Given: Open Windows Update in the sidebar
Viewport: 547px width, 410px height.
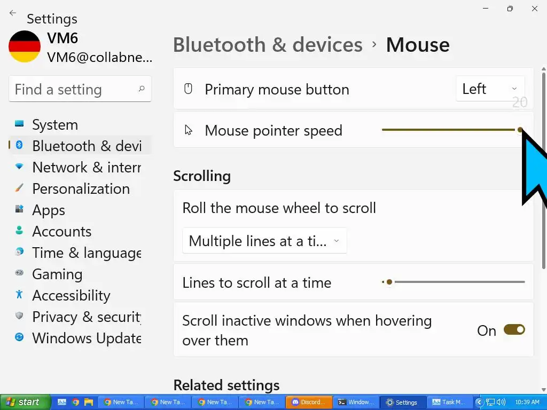Looking at the screenshot, I should pos(80,338).
